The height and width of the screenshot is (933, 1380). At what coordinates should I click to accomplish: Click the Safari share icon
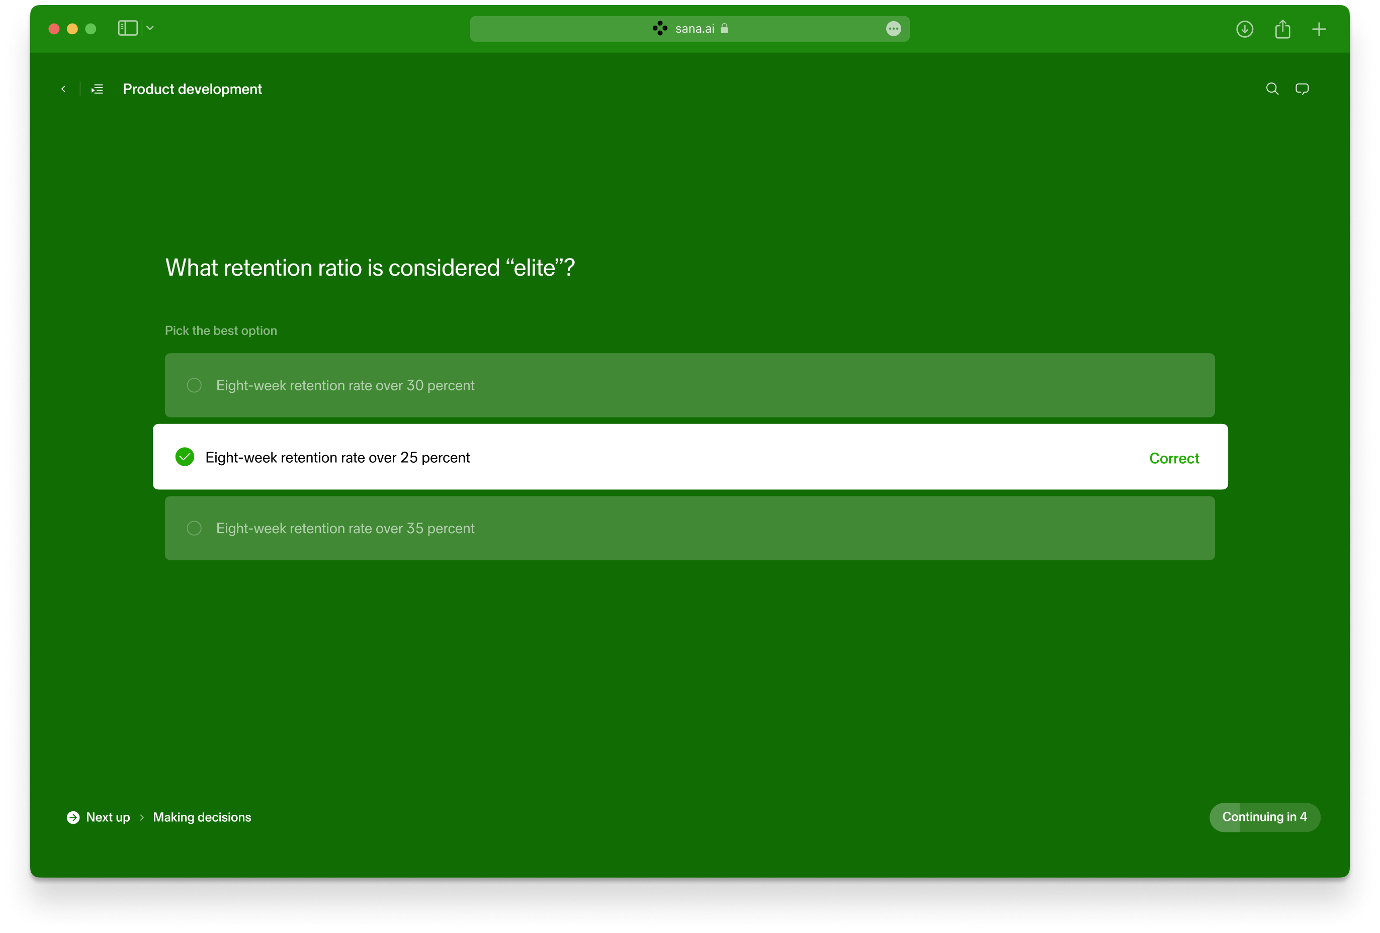click(1282, 29)
